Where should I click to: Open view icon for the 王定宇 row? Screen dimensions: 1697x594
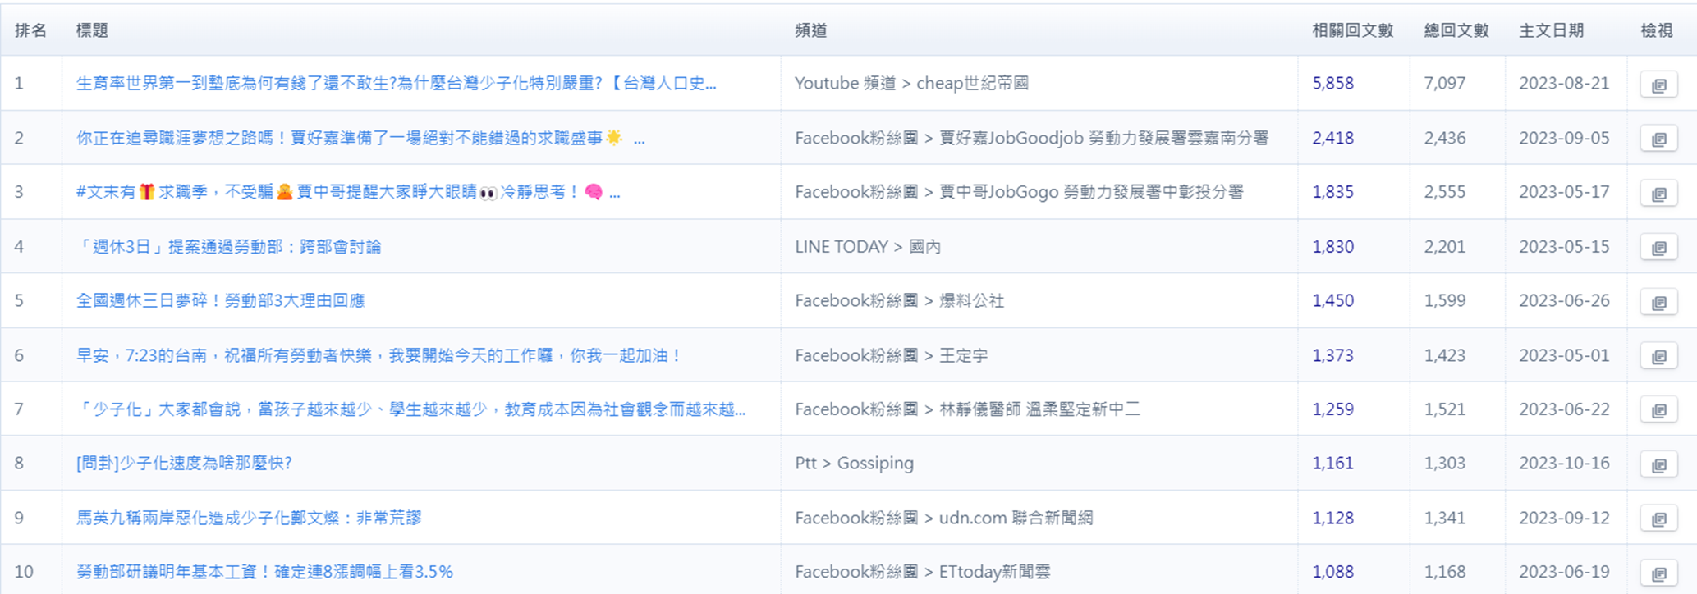(x=1658, y=356)
